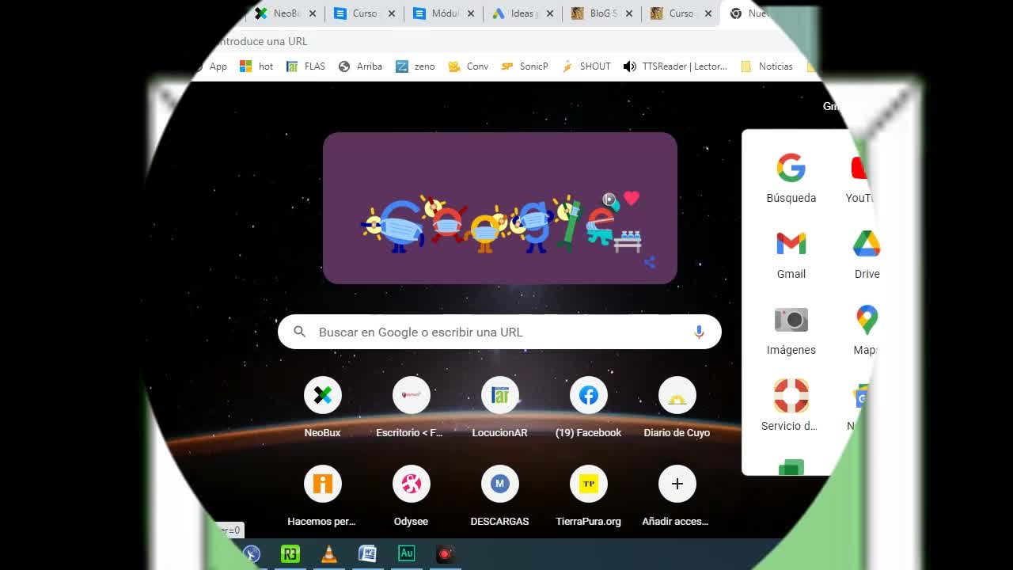This screenshot has width=1013, height=570.
Task: Open Búsqueda in the Google apps panel
Action: coord(791,179)
